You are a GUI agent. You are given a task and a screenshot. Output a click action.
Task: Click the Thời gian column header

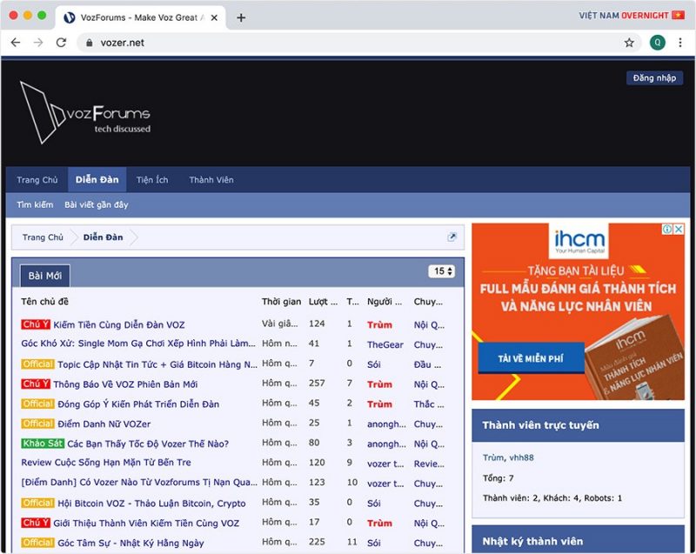point(281,302)
